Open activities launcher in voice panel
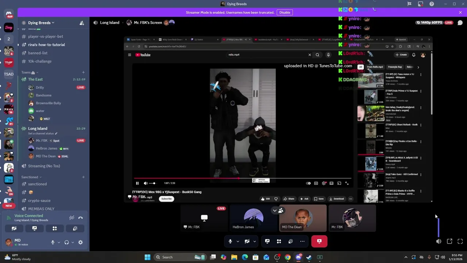 coord(55,228)
